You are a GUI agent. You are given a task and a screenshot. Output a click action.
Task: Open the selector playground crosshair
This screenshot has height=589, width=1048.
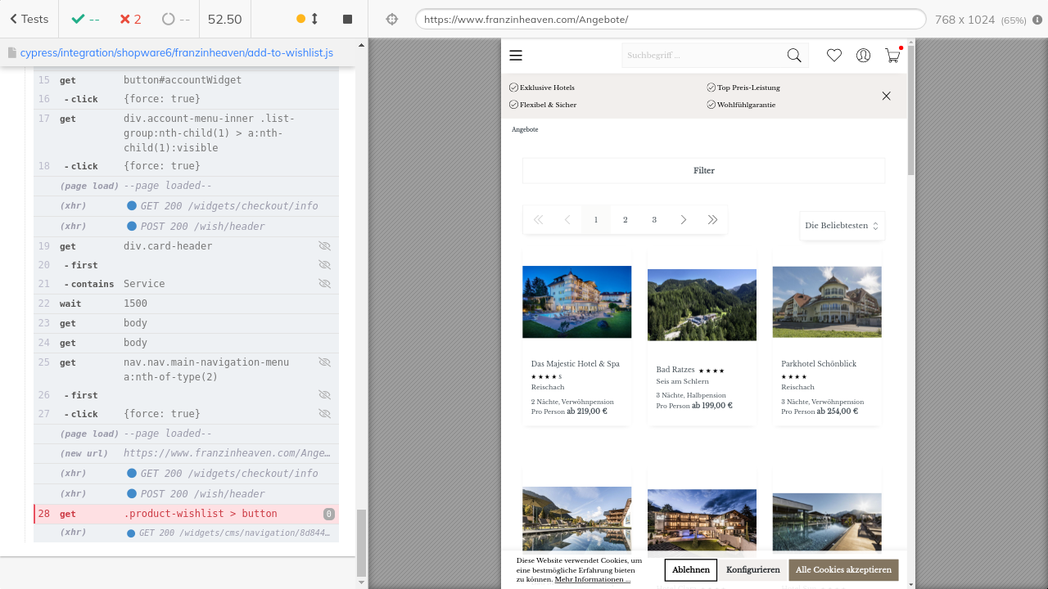391,20
